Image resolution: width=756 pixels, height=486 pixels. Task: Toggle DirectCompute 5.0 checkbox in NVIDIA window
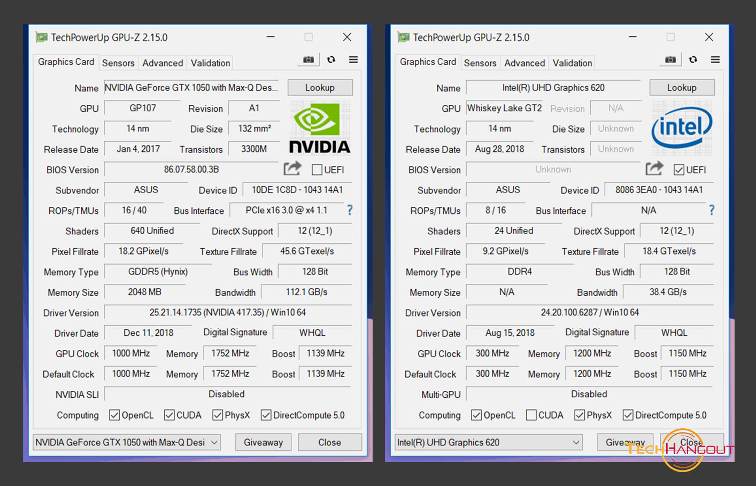coord(266,415)
